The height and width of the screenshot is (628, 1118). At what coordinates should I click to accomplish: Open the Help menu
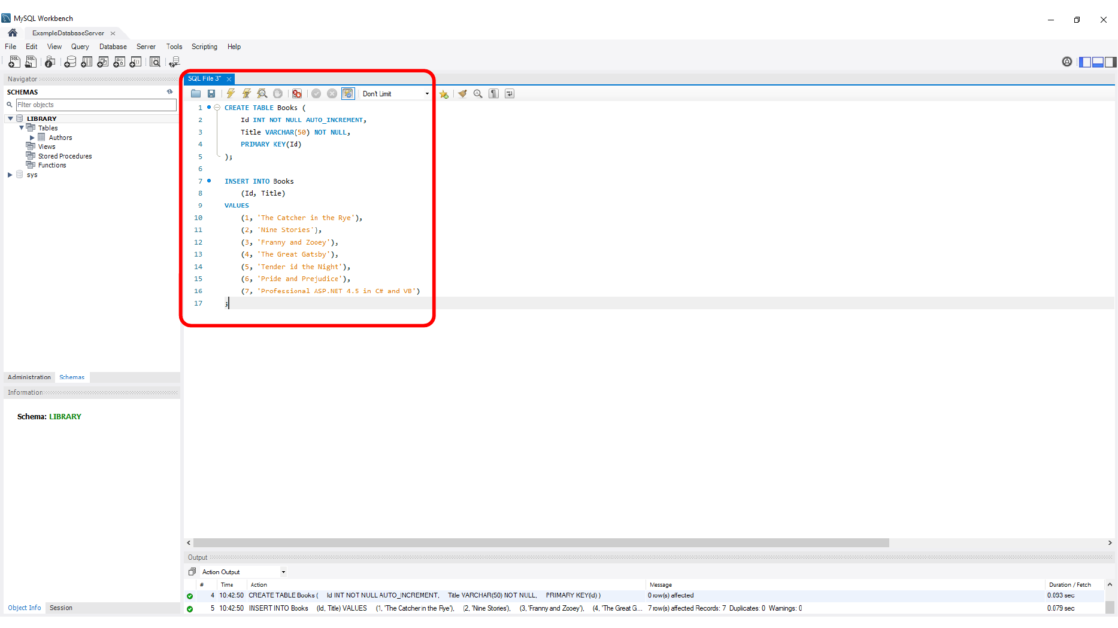[234, 47]
